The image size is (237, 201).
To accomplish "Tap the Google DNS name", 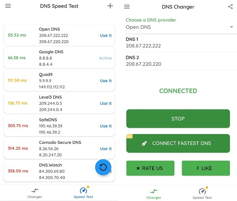I will coord(51,52).
